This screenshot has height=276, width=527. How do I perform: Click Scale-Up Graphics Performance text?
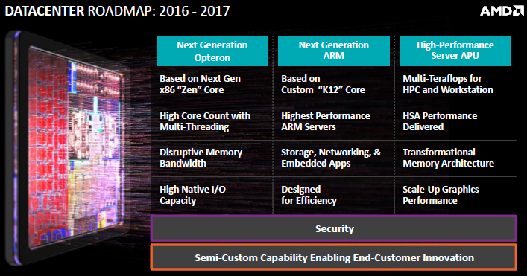[441, 195]
